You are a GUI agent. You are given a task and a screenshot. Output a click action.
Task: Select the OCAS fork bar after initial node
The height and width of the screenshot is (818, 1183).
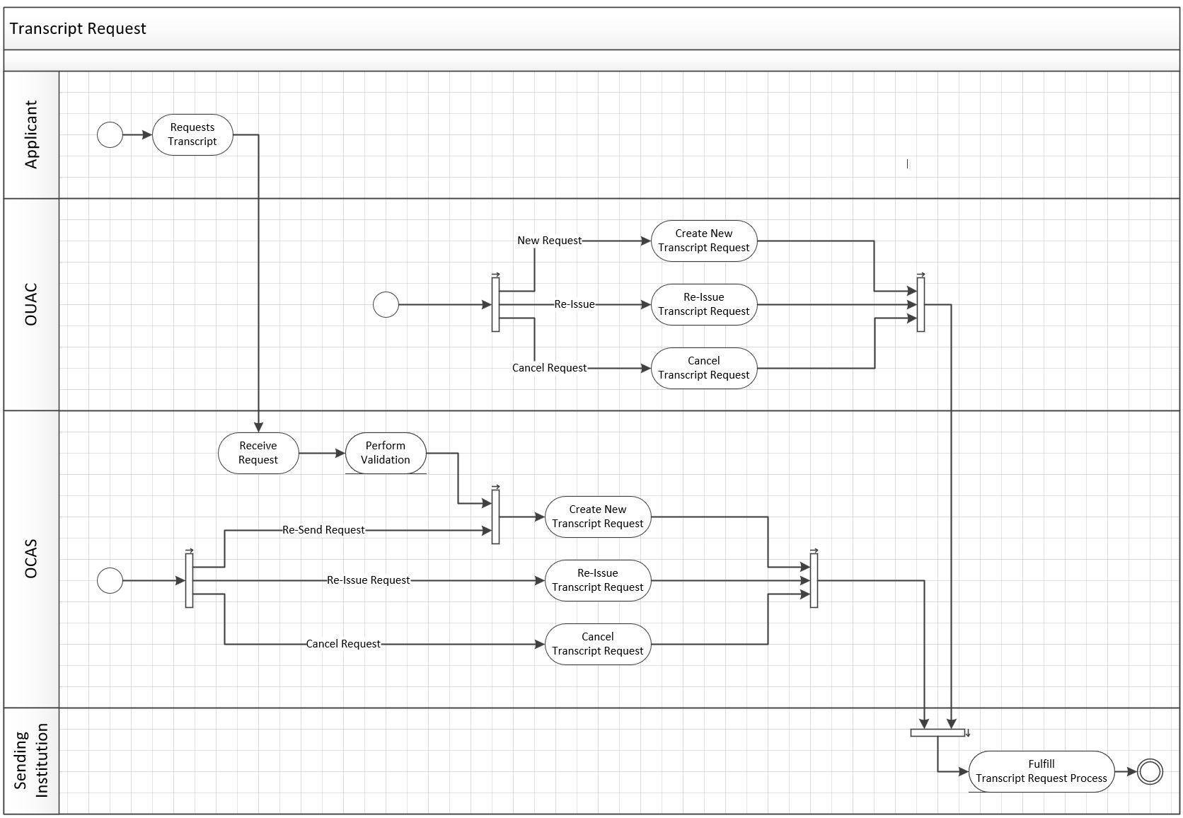tap(189, 580)
